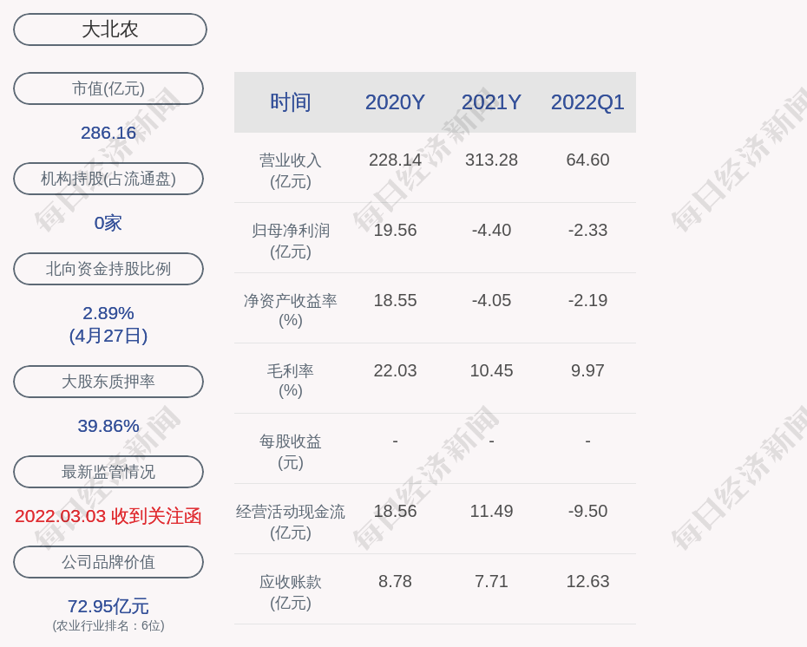Click the market value 286.16
Viewport: 807px width, 647px height.
[x=108, y=133]
